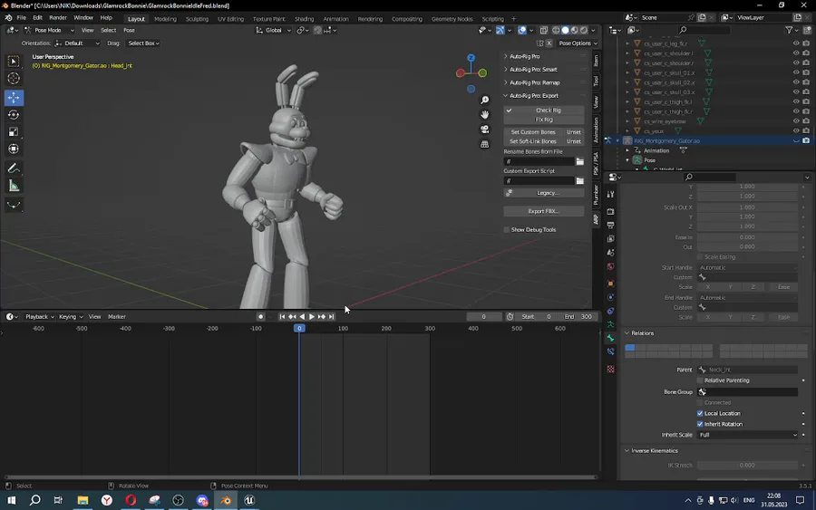This screenshot has height=510, width=816.
Task: Click the zoom view magnifier icon in viewport
Action: tap(484, 100)
